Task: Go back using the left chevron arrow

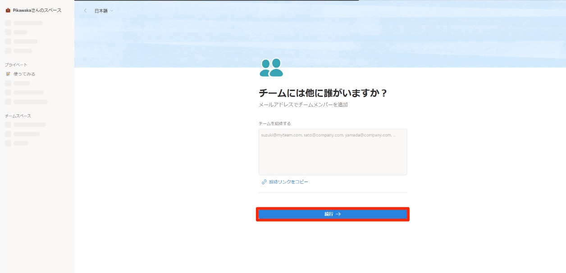Action: tap(85, 11)
